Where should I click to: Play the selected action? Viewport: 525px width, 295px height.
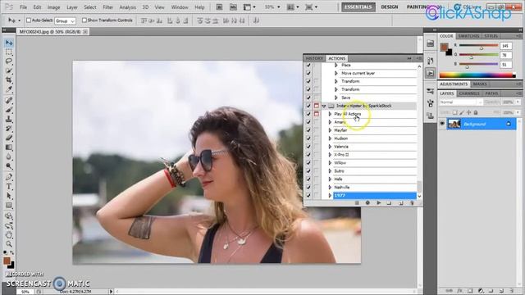coord(379,203)
